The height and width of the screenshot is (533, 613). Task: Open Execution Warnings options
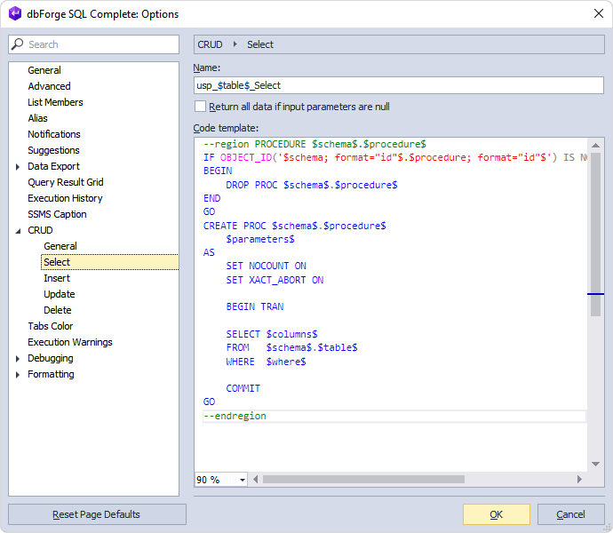click(x=70, y=343)
